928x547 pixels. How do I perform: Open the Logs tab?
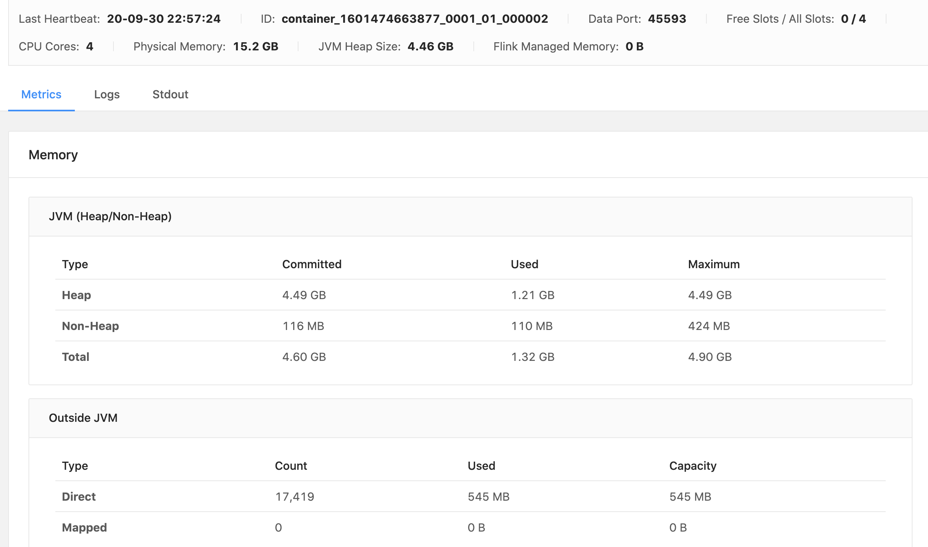(x=107, y=94)
